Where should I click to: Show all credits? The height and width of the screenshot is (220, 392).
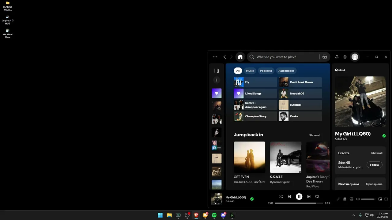377,153
